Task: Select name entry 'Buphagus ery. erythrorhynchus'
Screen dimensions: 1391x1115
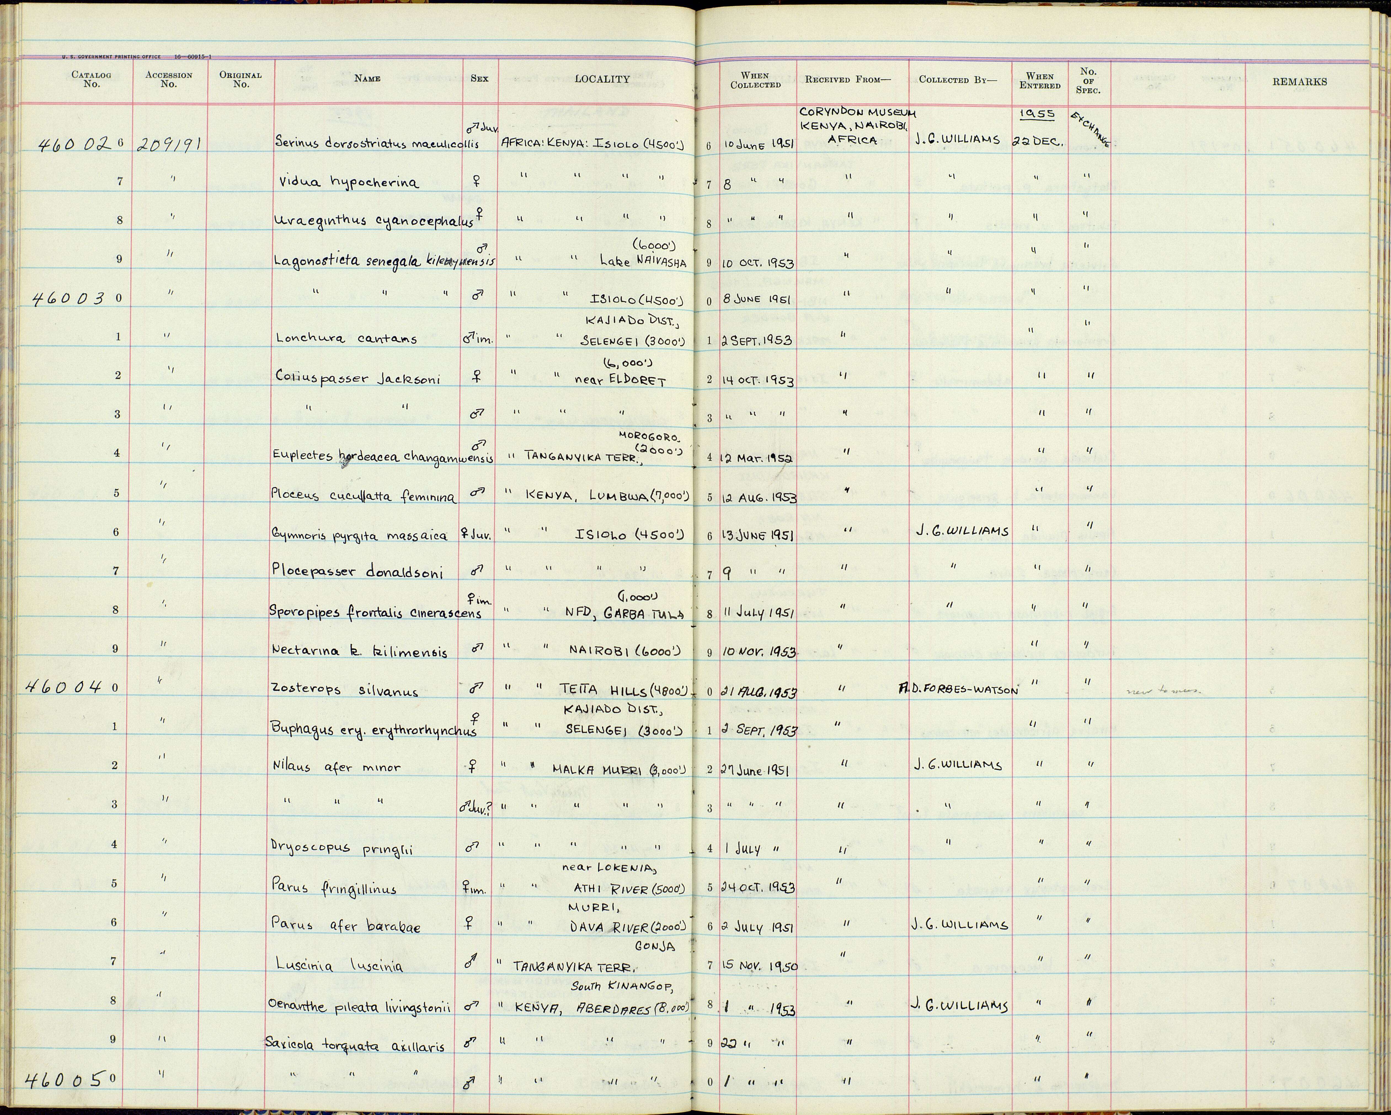Action: click(373, 730)
